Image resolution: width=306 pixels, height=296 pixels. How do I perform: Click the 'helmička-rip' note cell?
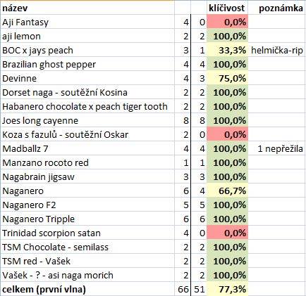coord(277,50)
